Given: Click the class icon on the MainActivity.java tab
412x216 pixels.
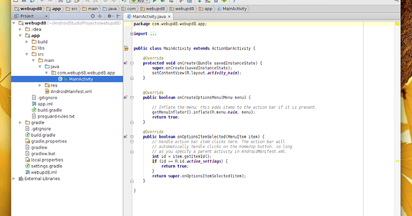Looking at the screenshot, I should click(x=129, y=17).
